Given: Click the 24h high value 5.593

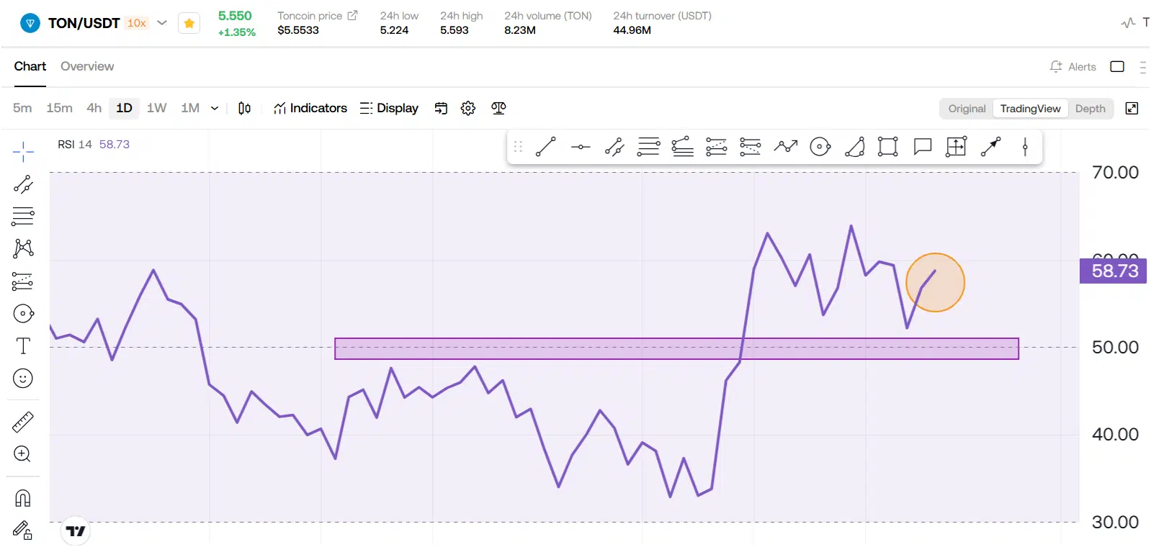Looking at the screenshot, I should (x=454, y=30).
